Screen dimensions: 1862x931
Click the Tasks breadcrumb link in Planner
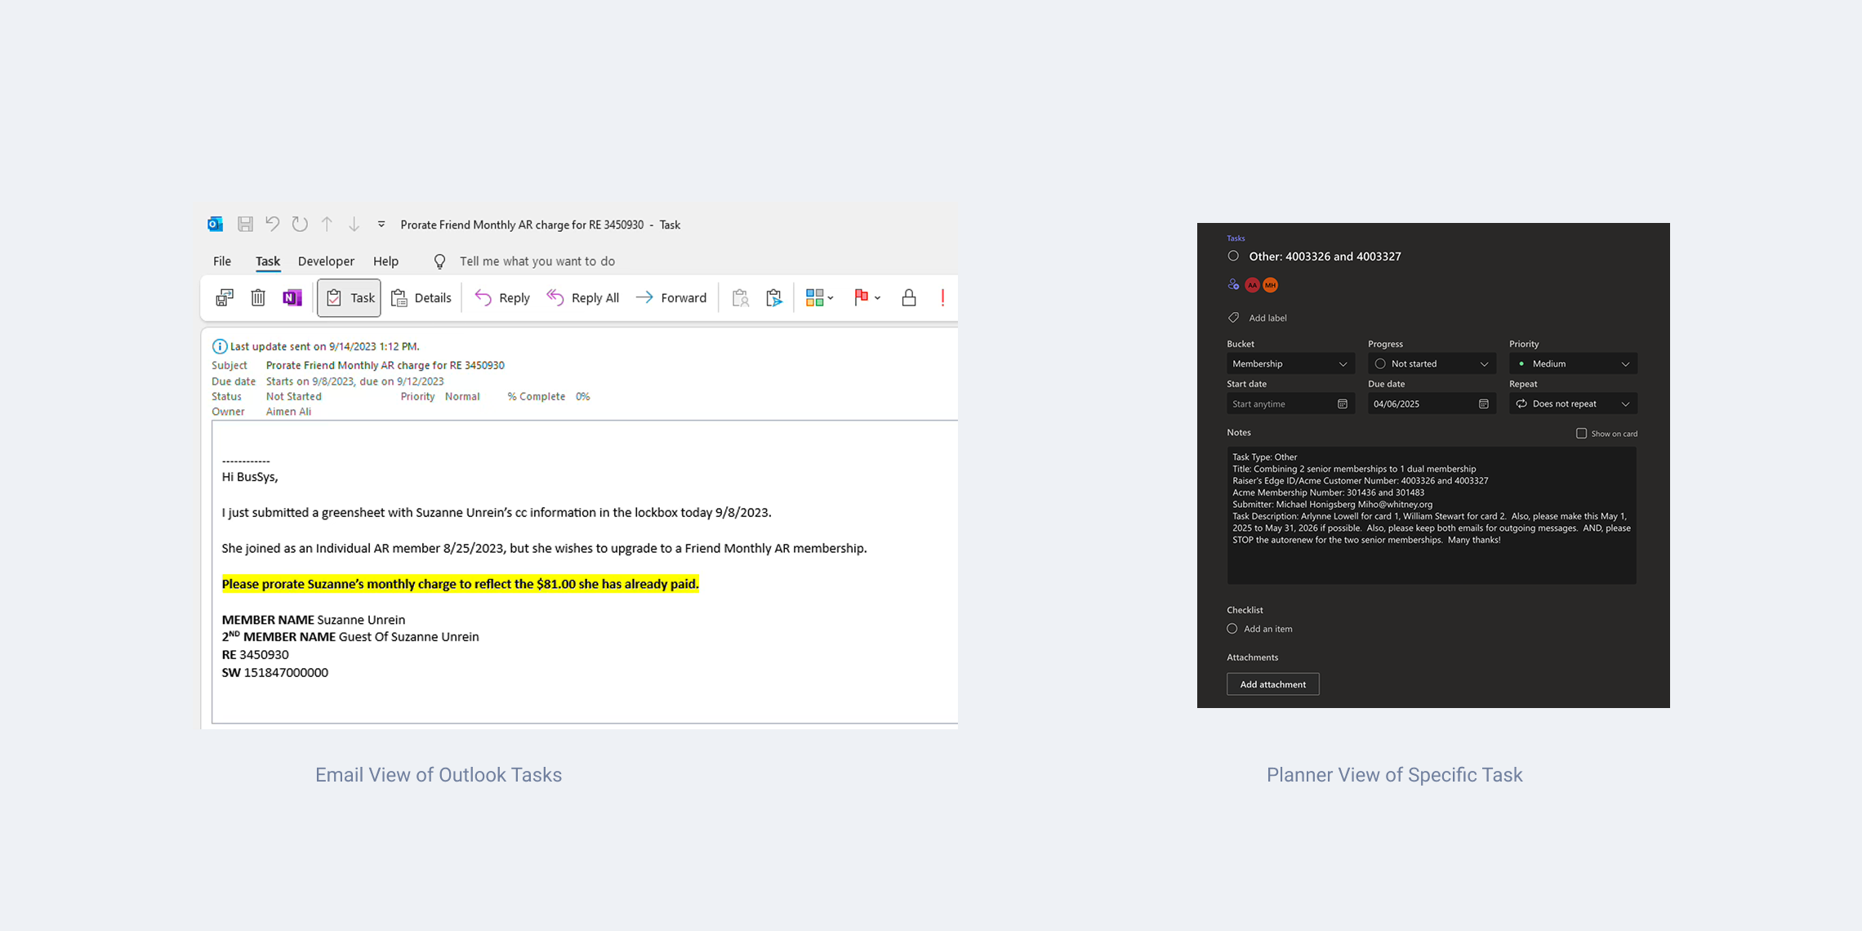click(1236, 238)
